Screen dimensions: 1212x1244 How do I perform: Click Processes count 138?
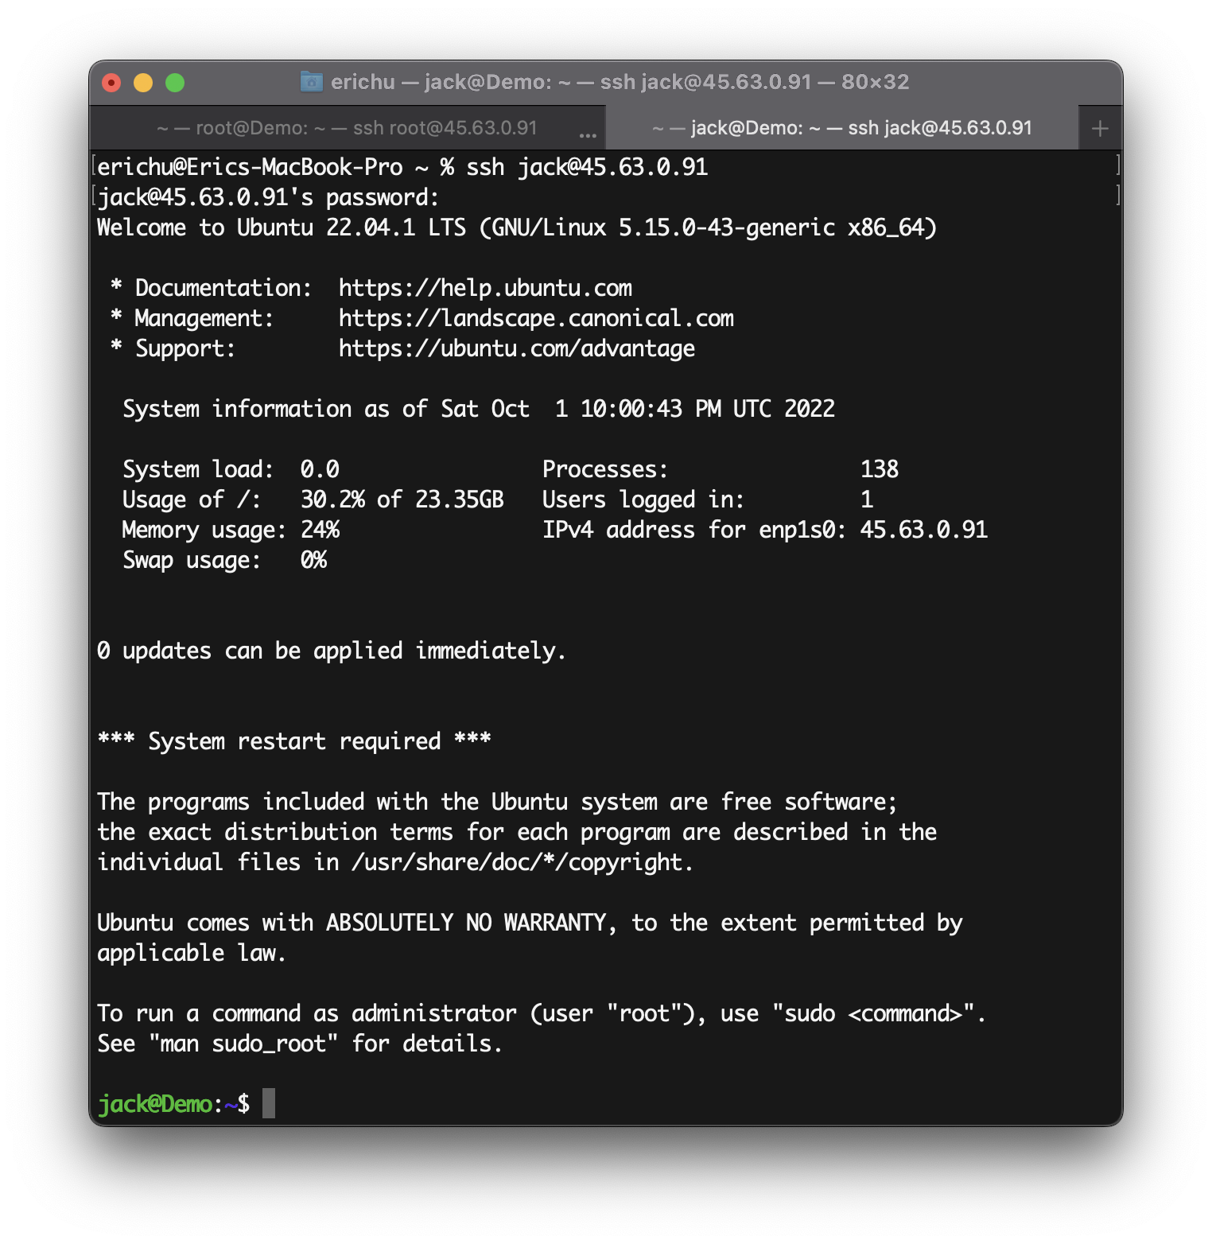(x=880, y=469)
